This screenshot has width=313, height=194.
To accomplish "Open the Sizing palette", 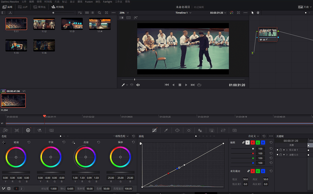I will click(x=223, y=130).
